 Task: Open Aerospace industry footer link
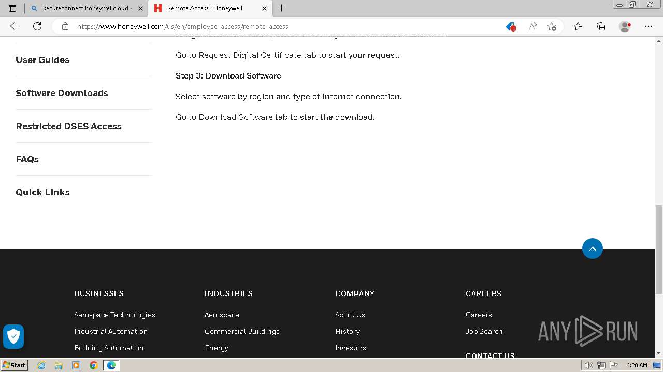(x=222, y=315)
